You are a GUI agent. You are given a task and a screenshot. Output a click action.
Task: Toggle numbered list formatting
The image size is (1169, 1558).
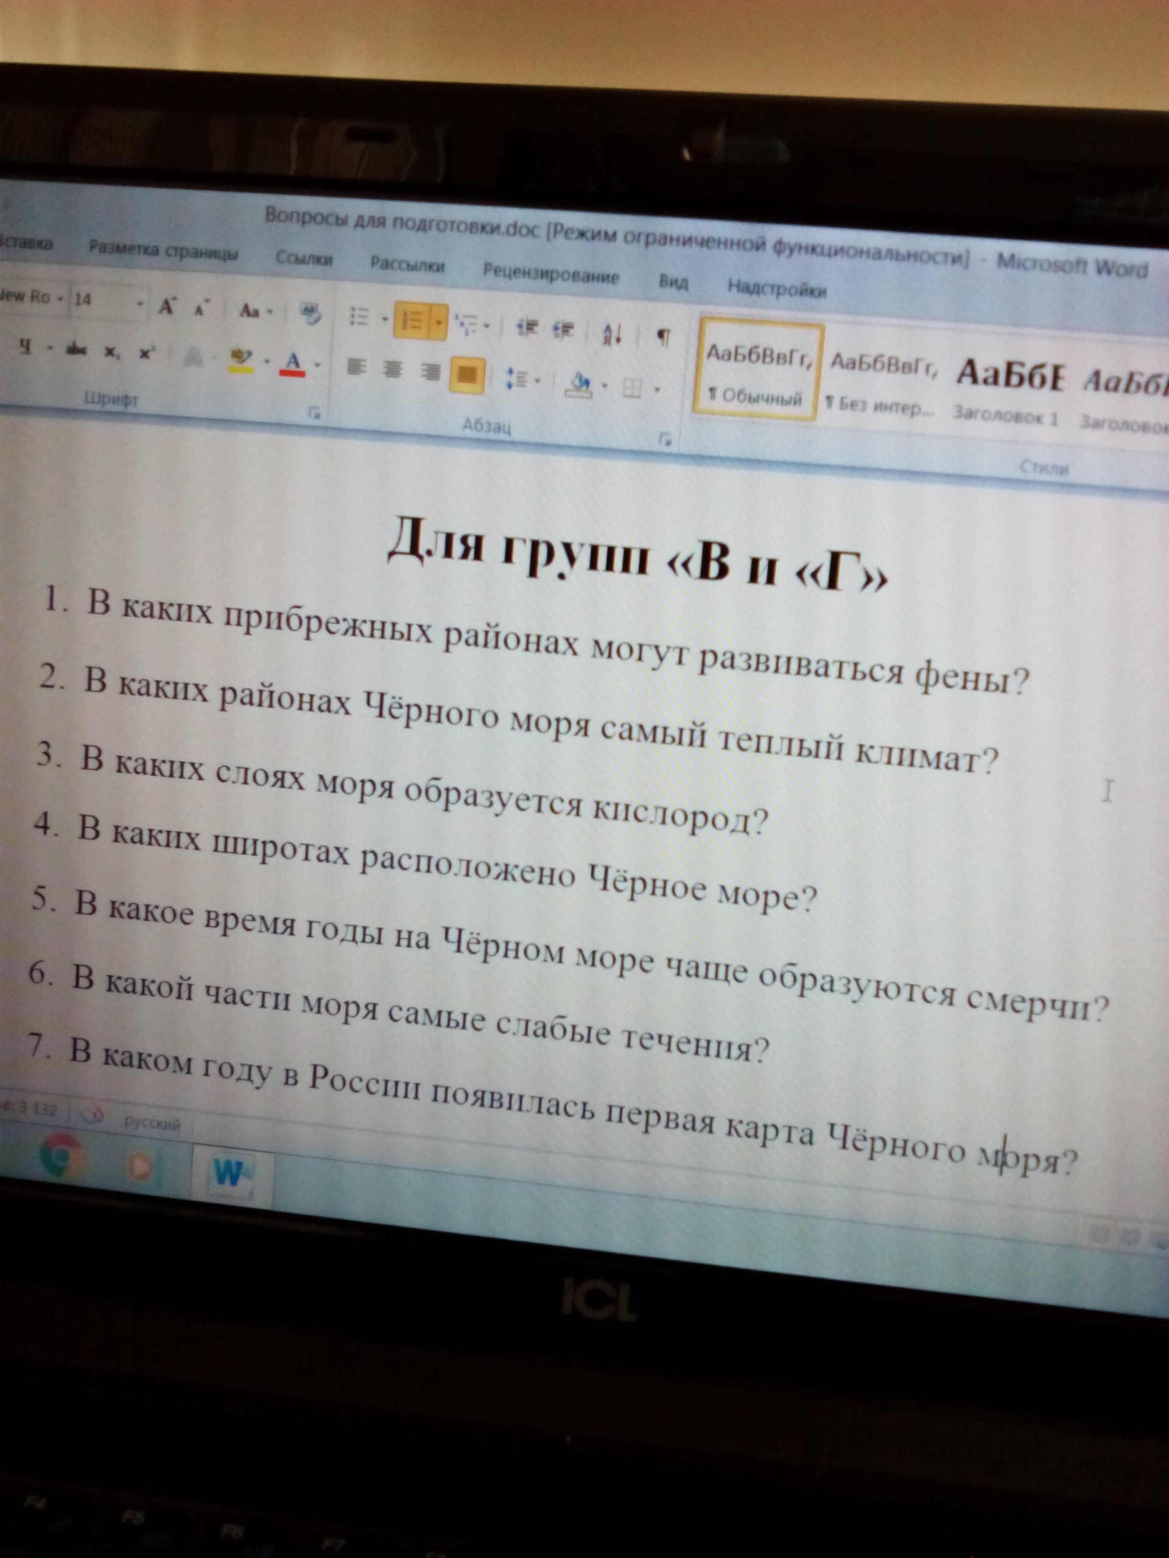412,321
